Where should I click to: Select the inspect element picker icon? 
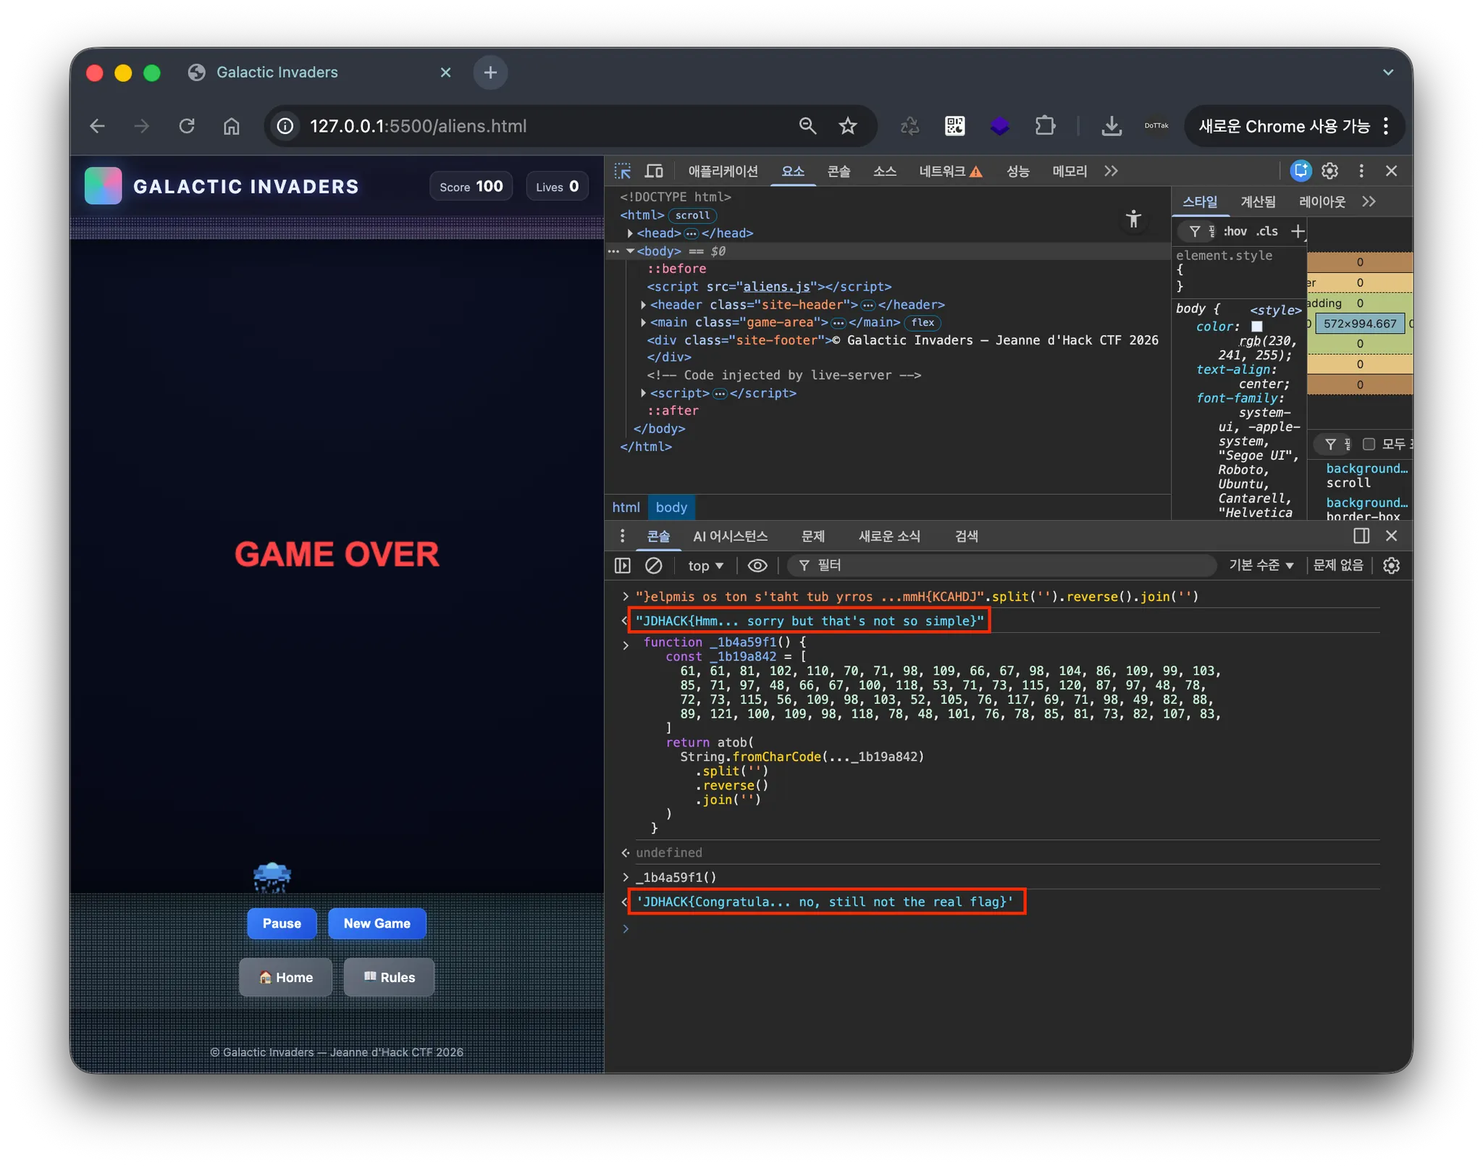622,171
